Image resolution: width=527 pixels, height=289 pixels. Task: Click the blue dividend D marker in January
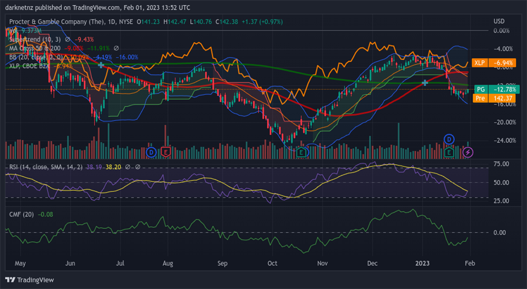(449, 139)
